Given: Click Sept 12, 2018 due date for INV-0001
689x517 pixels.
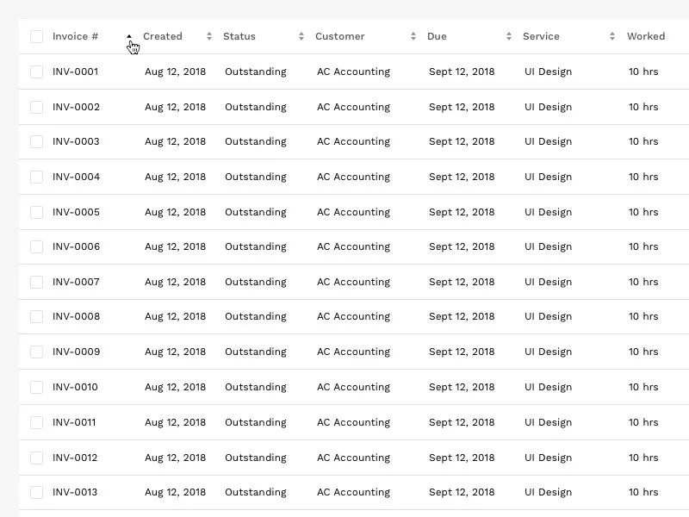Looking at the screenshot, I should (462, 72).
